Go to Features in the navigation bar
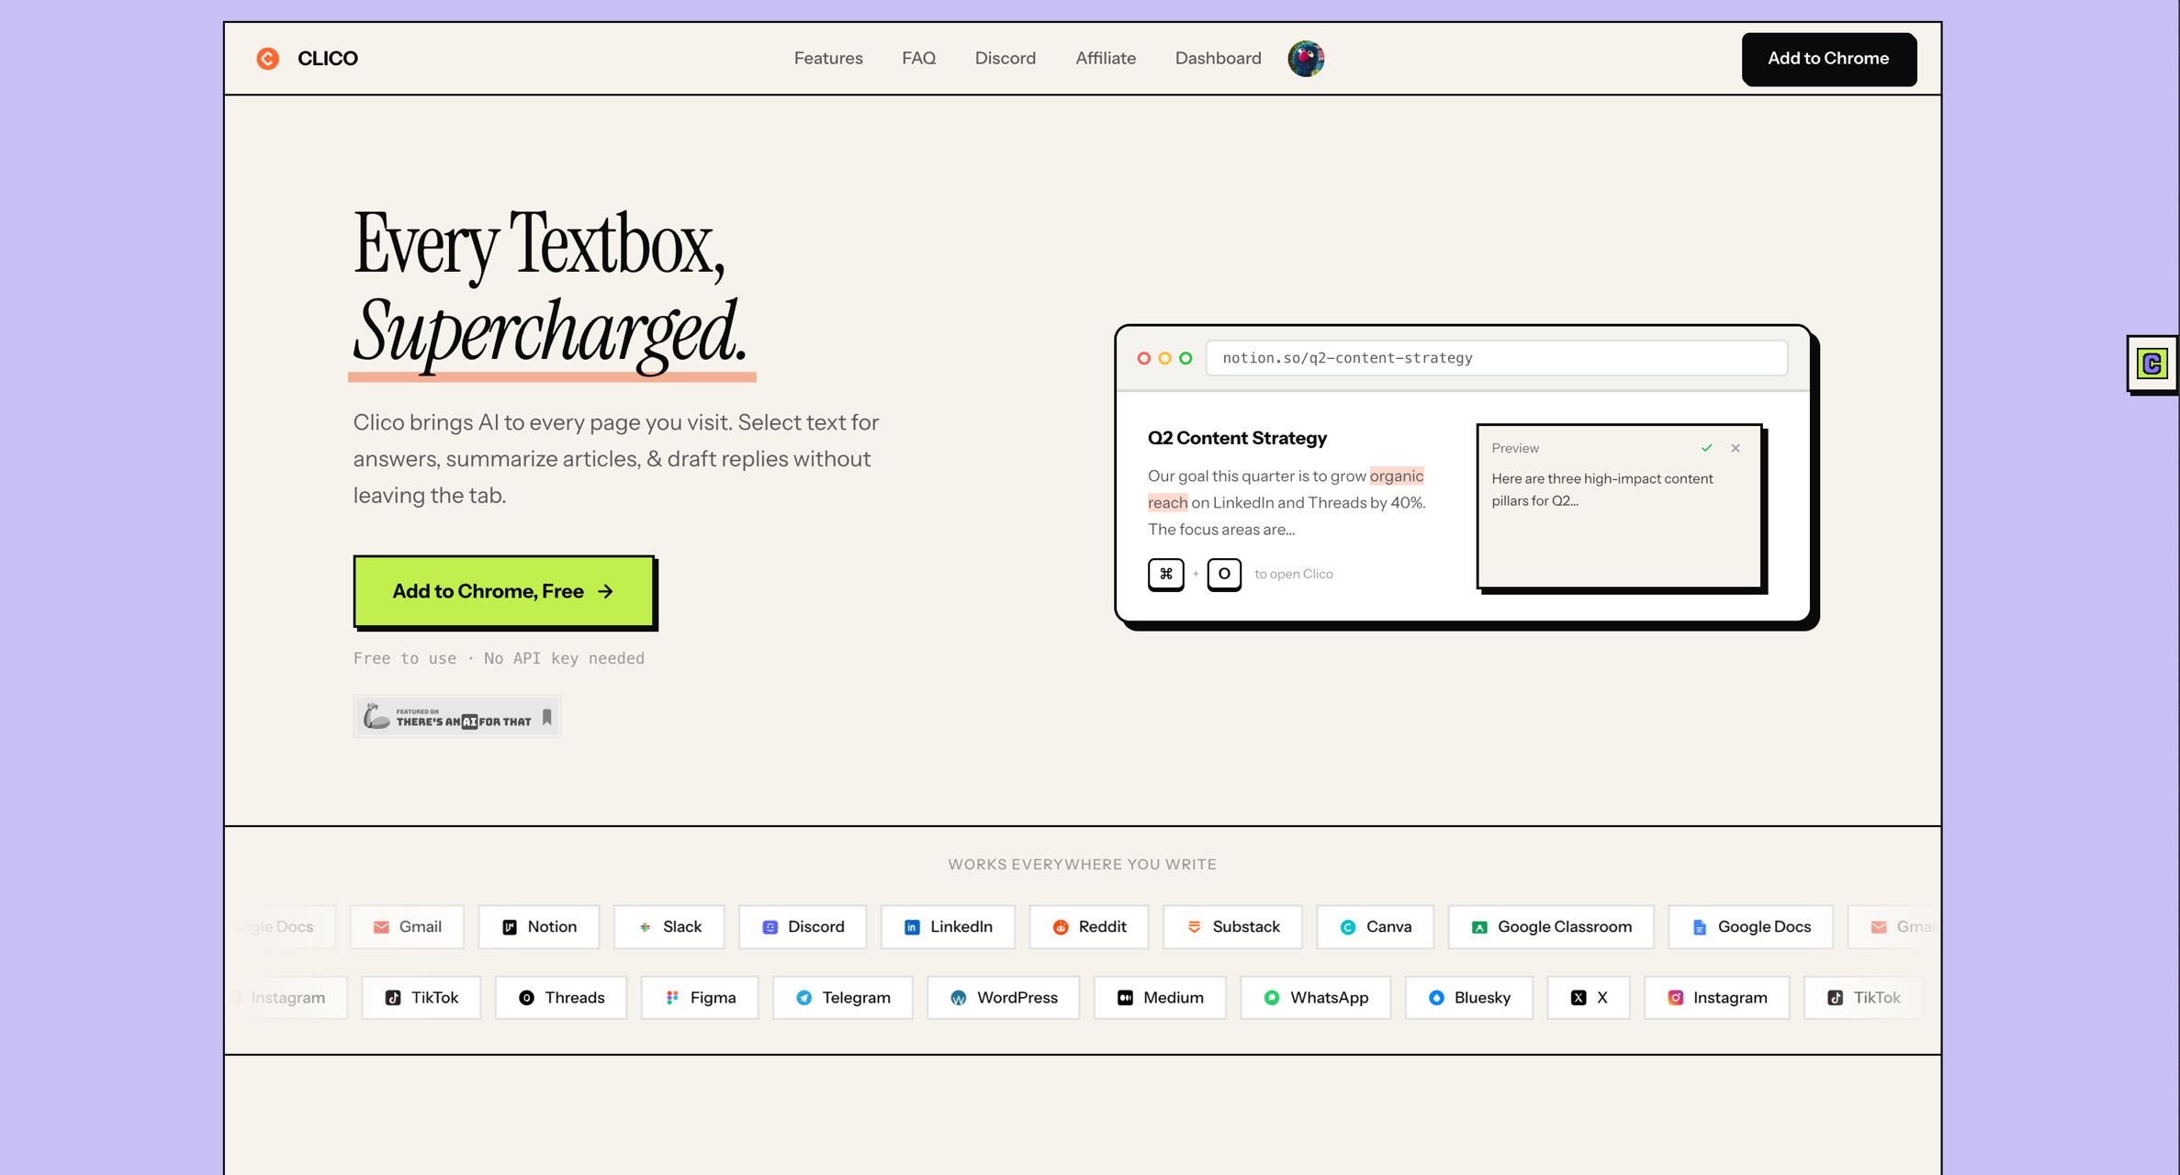Viewport: 2180px width, 1175px height. point(828,59)
